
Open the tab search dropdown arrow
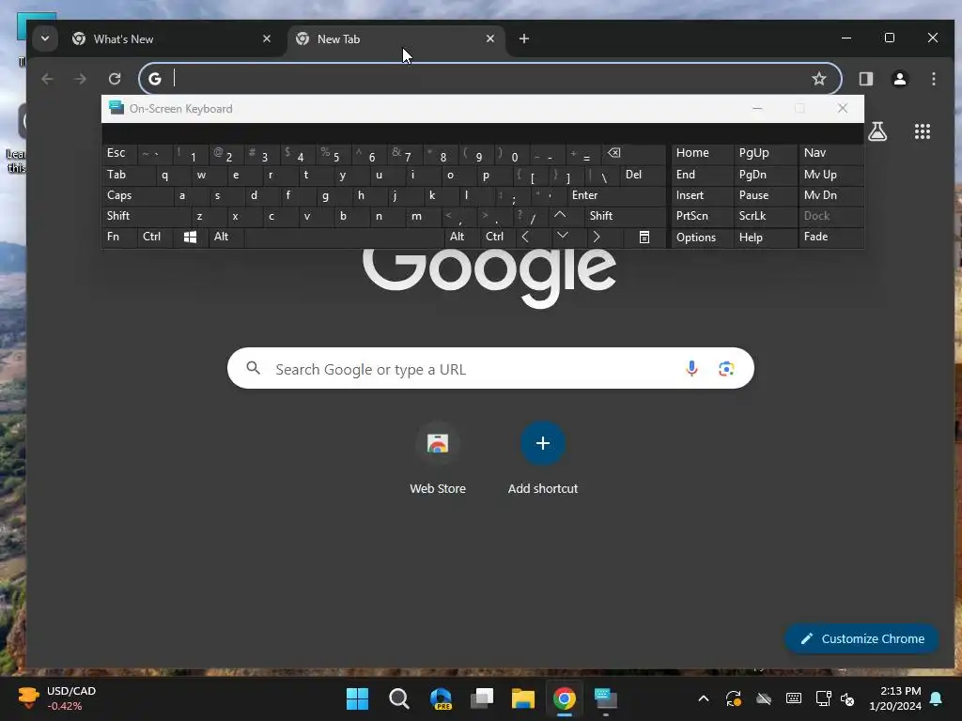pyautogui.click(x=45, y=38)
